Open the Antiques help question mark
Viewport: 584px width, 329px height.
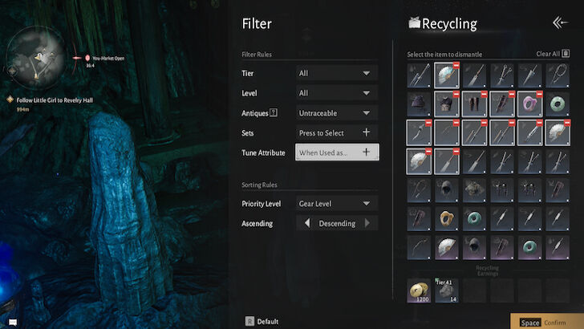click(274, 112)
